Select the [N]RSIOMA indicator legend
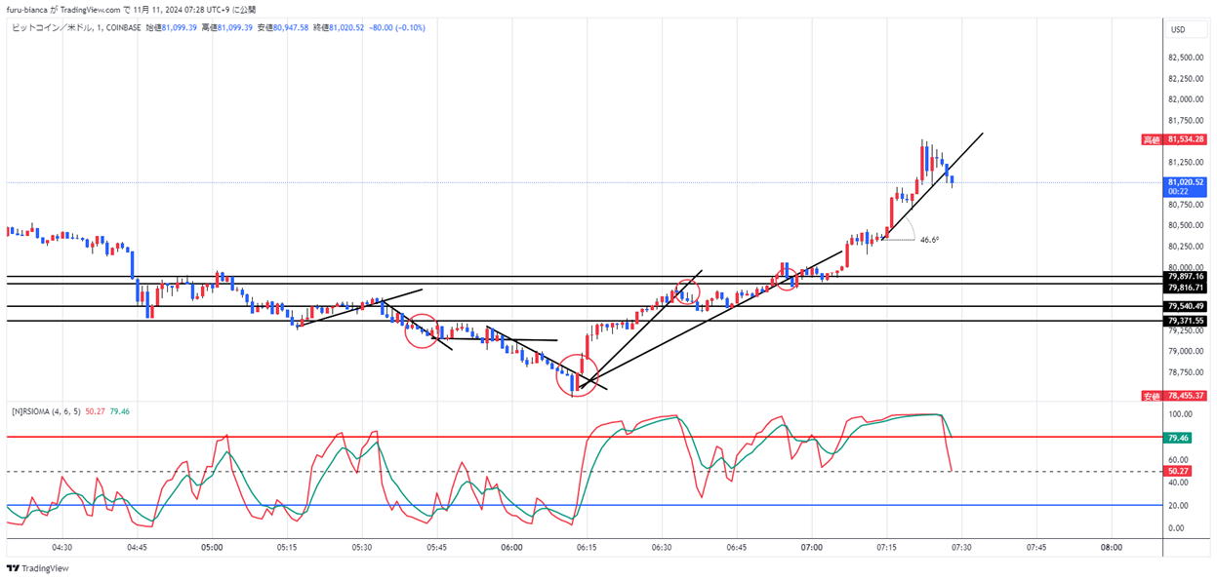 44,411
